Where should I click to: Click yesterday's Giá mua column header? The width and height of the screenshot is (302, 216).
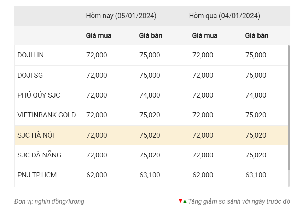click(x=205, y=36)
